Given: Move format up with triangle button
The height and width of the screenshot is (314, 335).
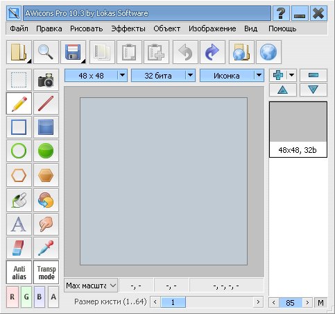Looking at the screenshot, I should (x=283, y=90).
